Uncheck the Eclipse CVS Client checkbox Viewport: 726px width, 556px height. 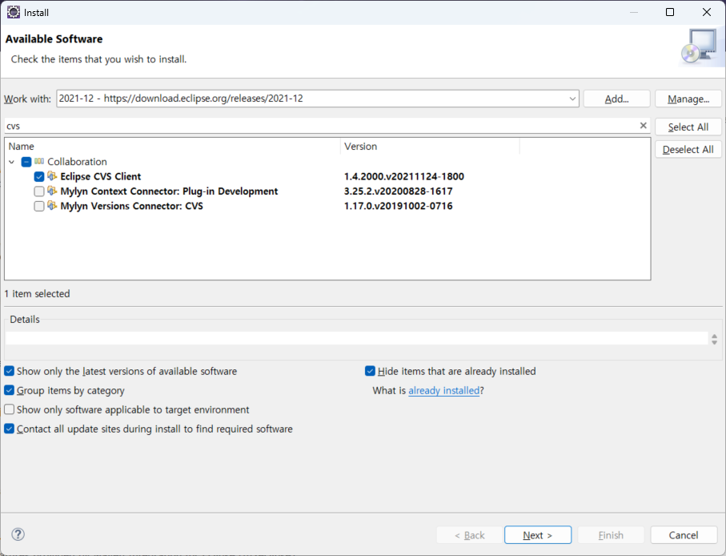click(39, 176)
